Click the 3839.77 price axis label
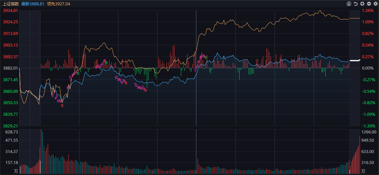The image size is (379, 175). (x=10, y=114)
